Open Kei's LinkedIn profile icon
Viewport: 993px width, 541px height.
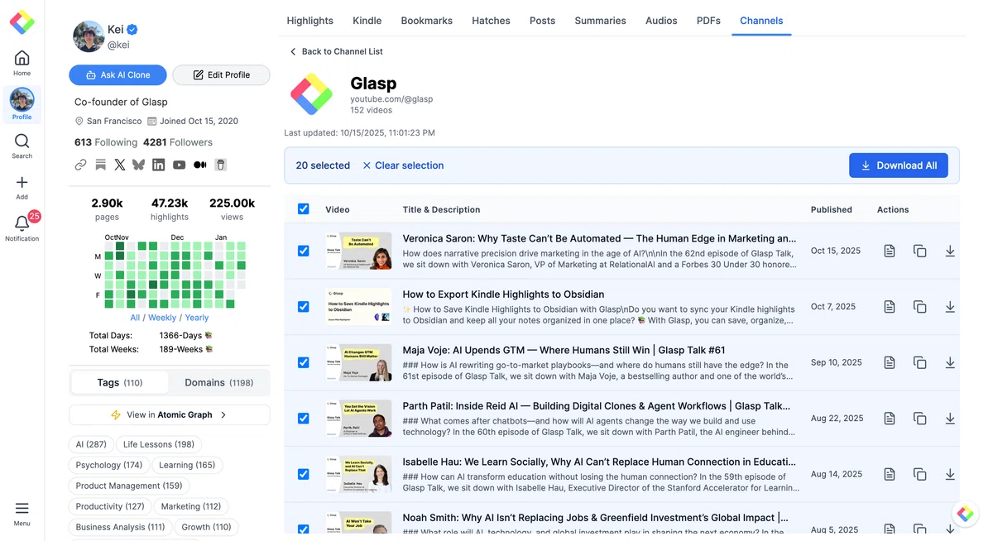pos(159,165)
